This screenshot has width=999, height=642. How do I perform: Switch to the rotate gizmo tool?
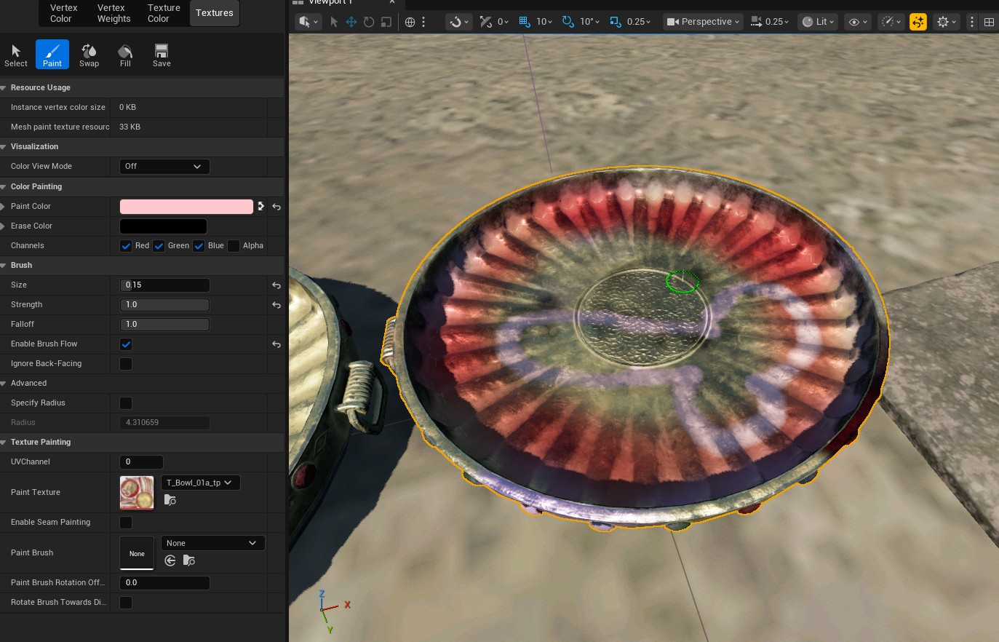(369, 22)
